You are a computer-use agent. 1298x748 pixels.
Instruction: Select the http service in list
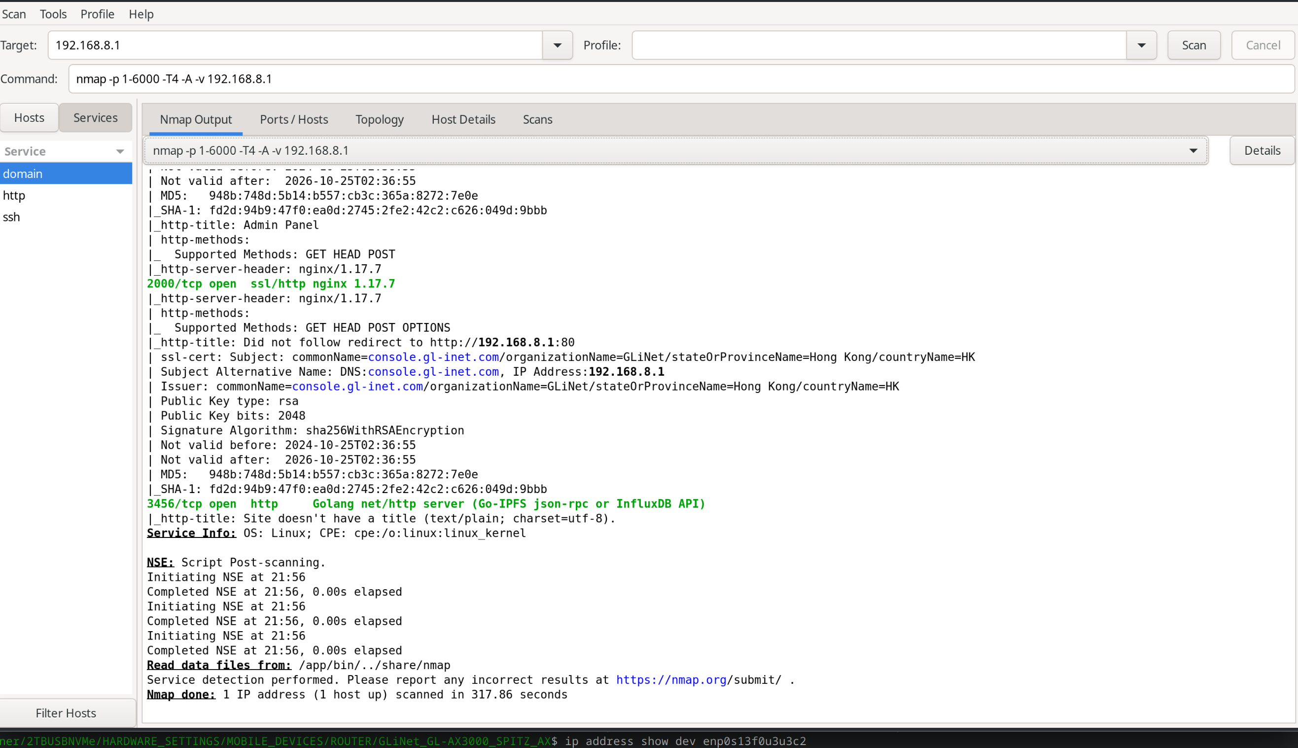click(14, 195)
